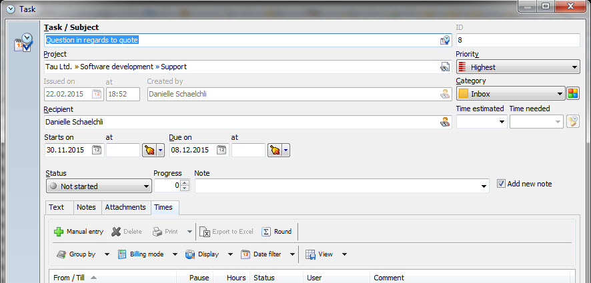
Task: Click the Task / Subject text field
Action: click(240, 40)
